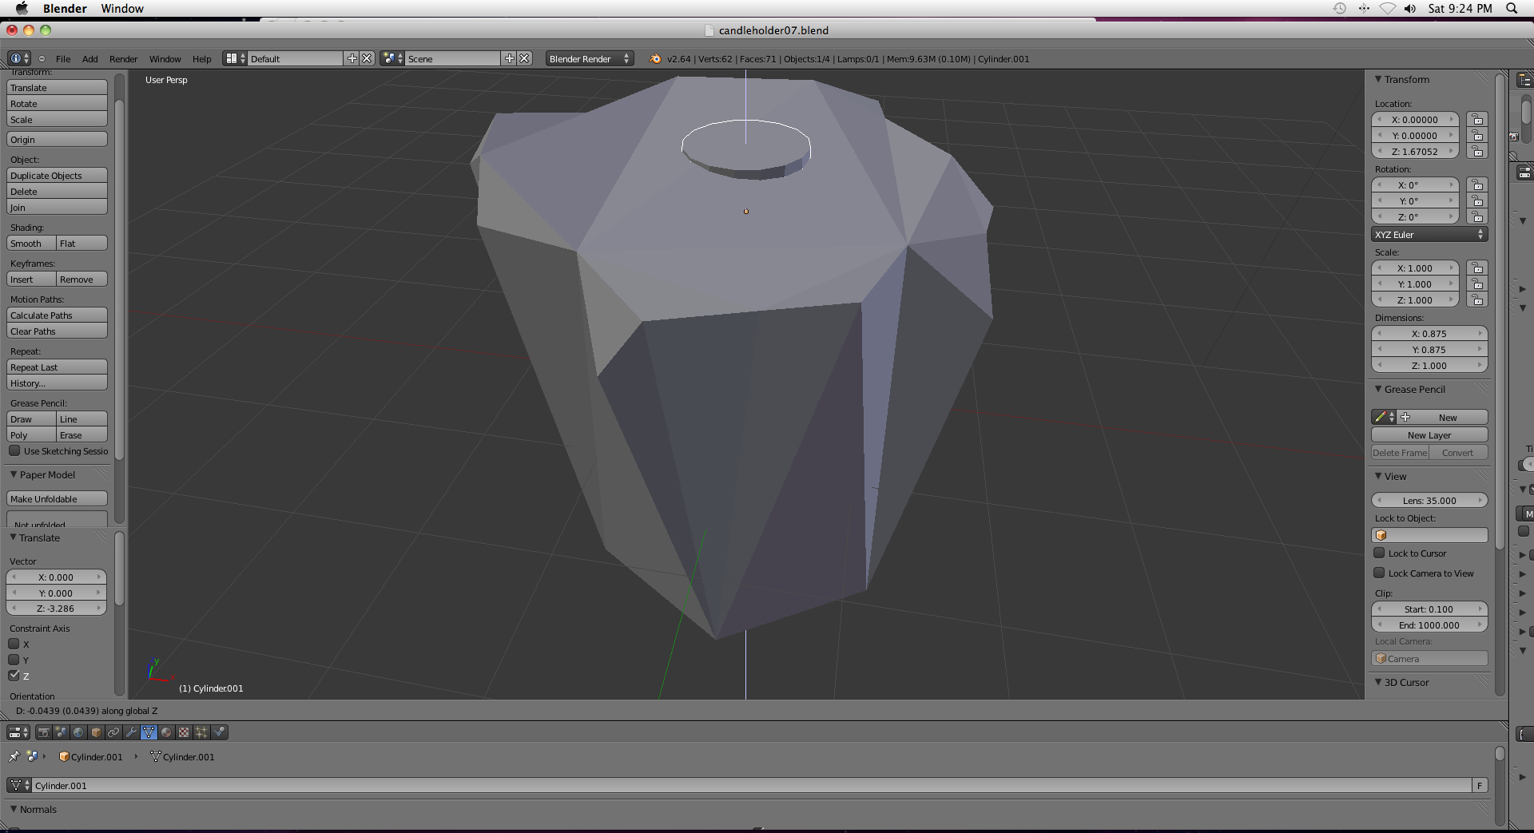Click the New Layer button
This screenshot has height=833, width=1534.
coord(1429,435)
